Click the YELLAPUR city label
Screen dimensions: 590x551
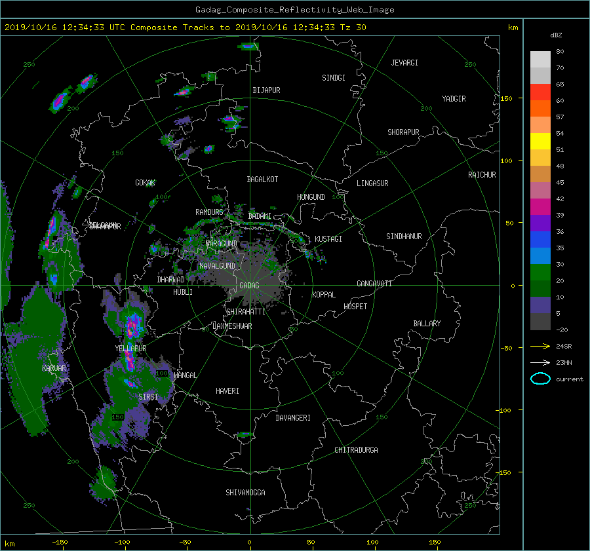coord(130,349)
